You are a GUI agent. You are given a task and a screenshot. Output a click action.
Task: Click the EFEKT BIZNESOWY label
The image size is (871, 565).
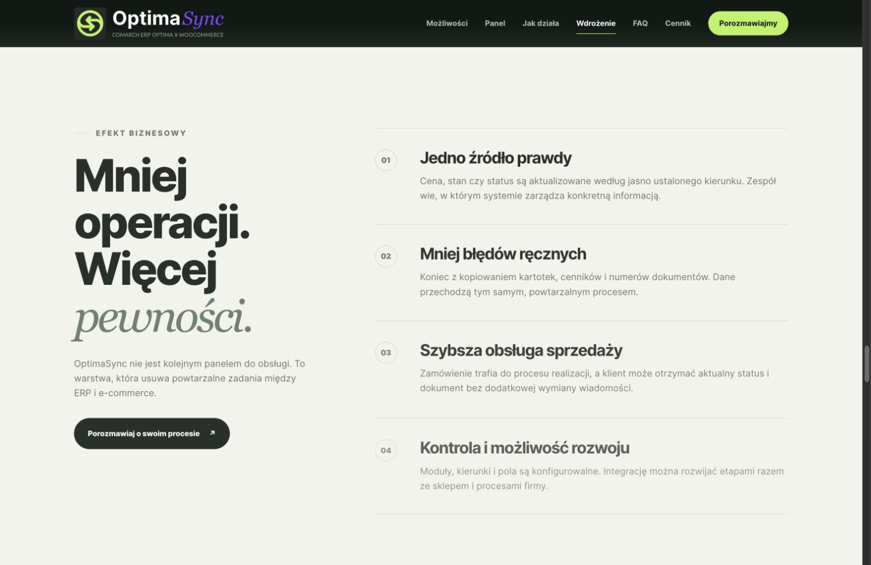[x=141, y=133]
